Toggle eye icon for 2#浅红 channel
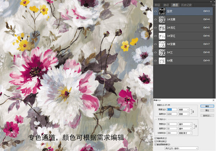Screen dimensions: 217x151 coord(155,28)
